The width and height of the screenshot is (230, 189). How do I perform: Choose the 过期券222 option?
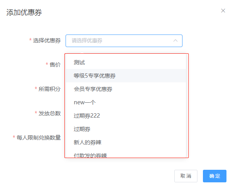click(126, 116)
